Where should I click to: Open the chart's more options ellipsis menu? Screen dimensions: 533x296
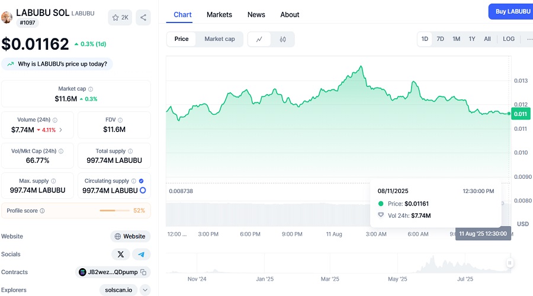click(528, 39)
